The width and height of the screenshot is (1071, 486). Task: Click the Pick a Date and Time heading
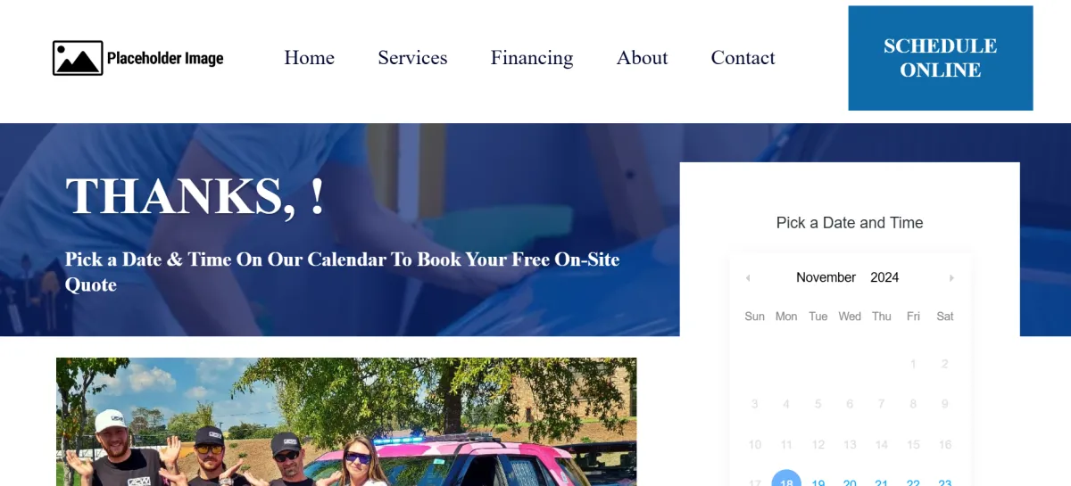pos(850,223)
